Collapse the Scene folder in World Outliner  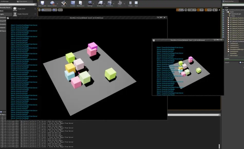coord(227,12)
